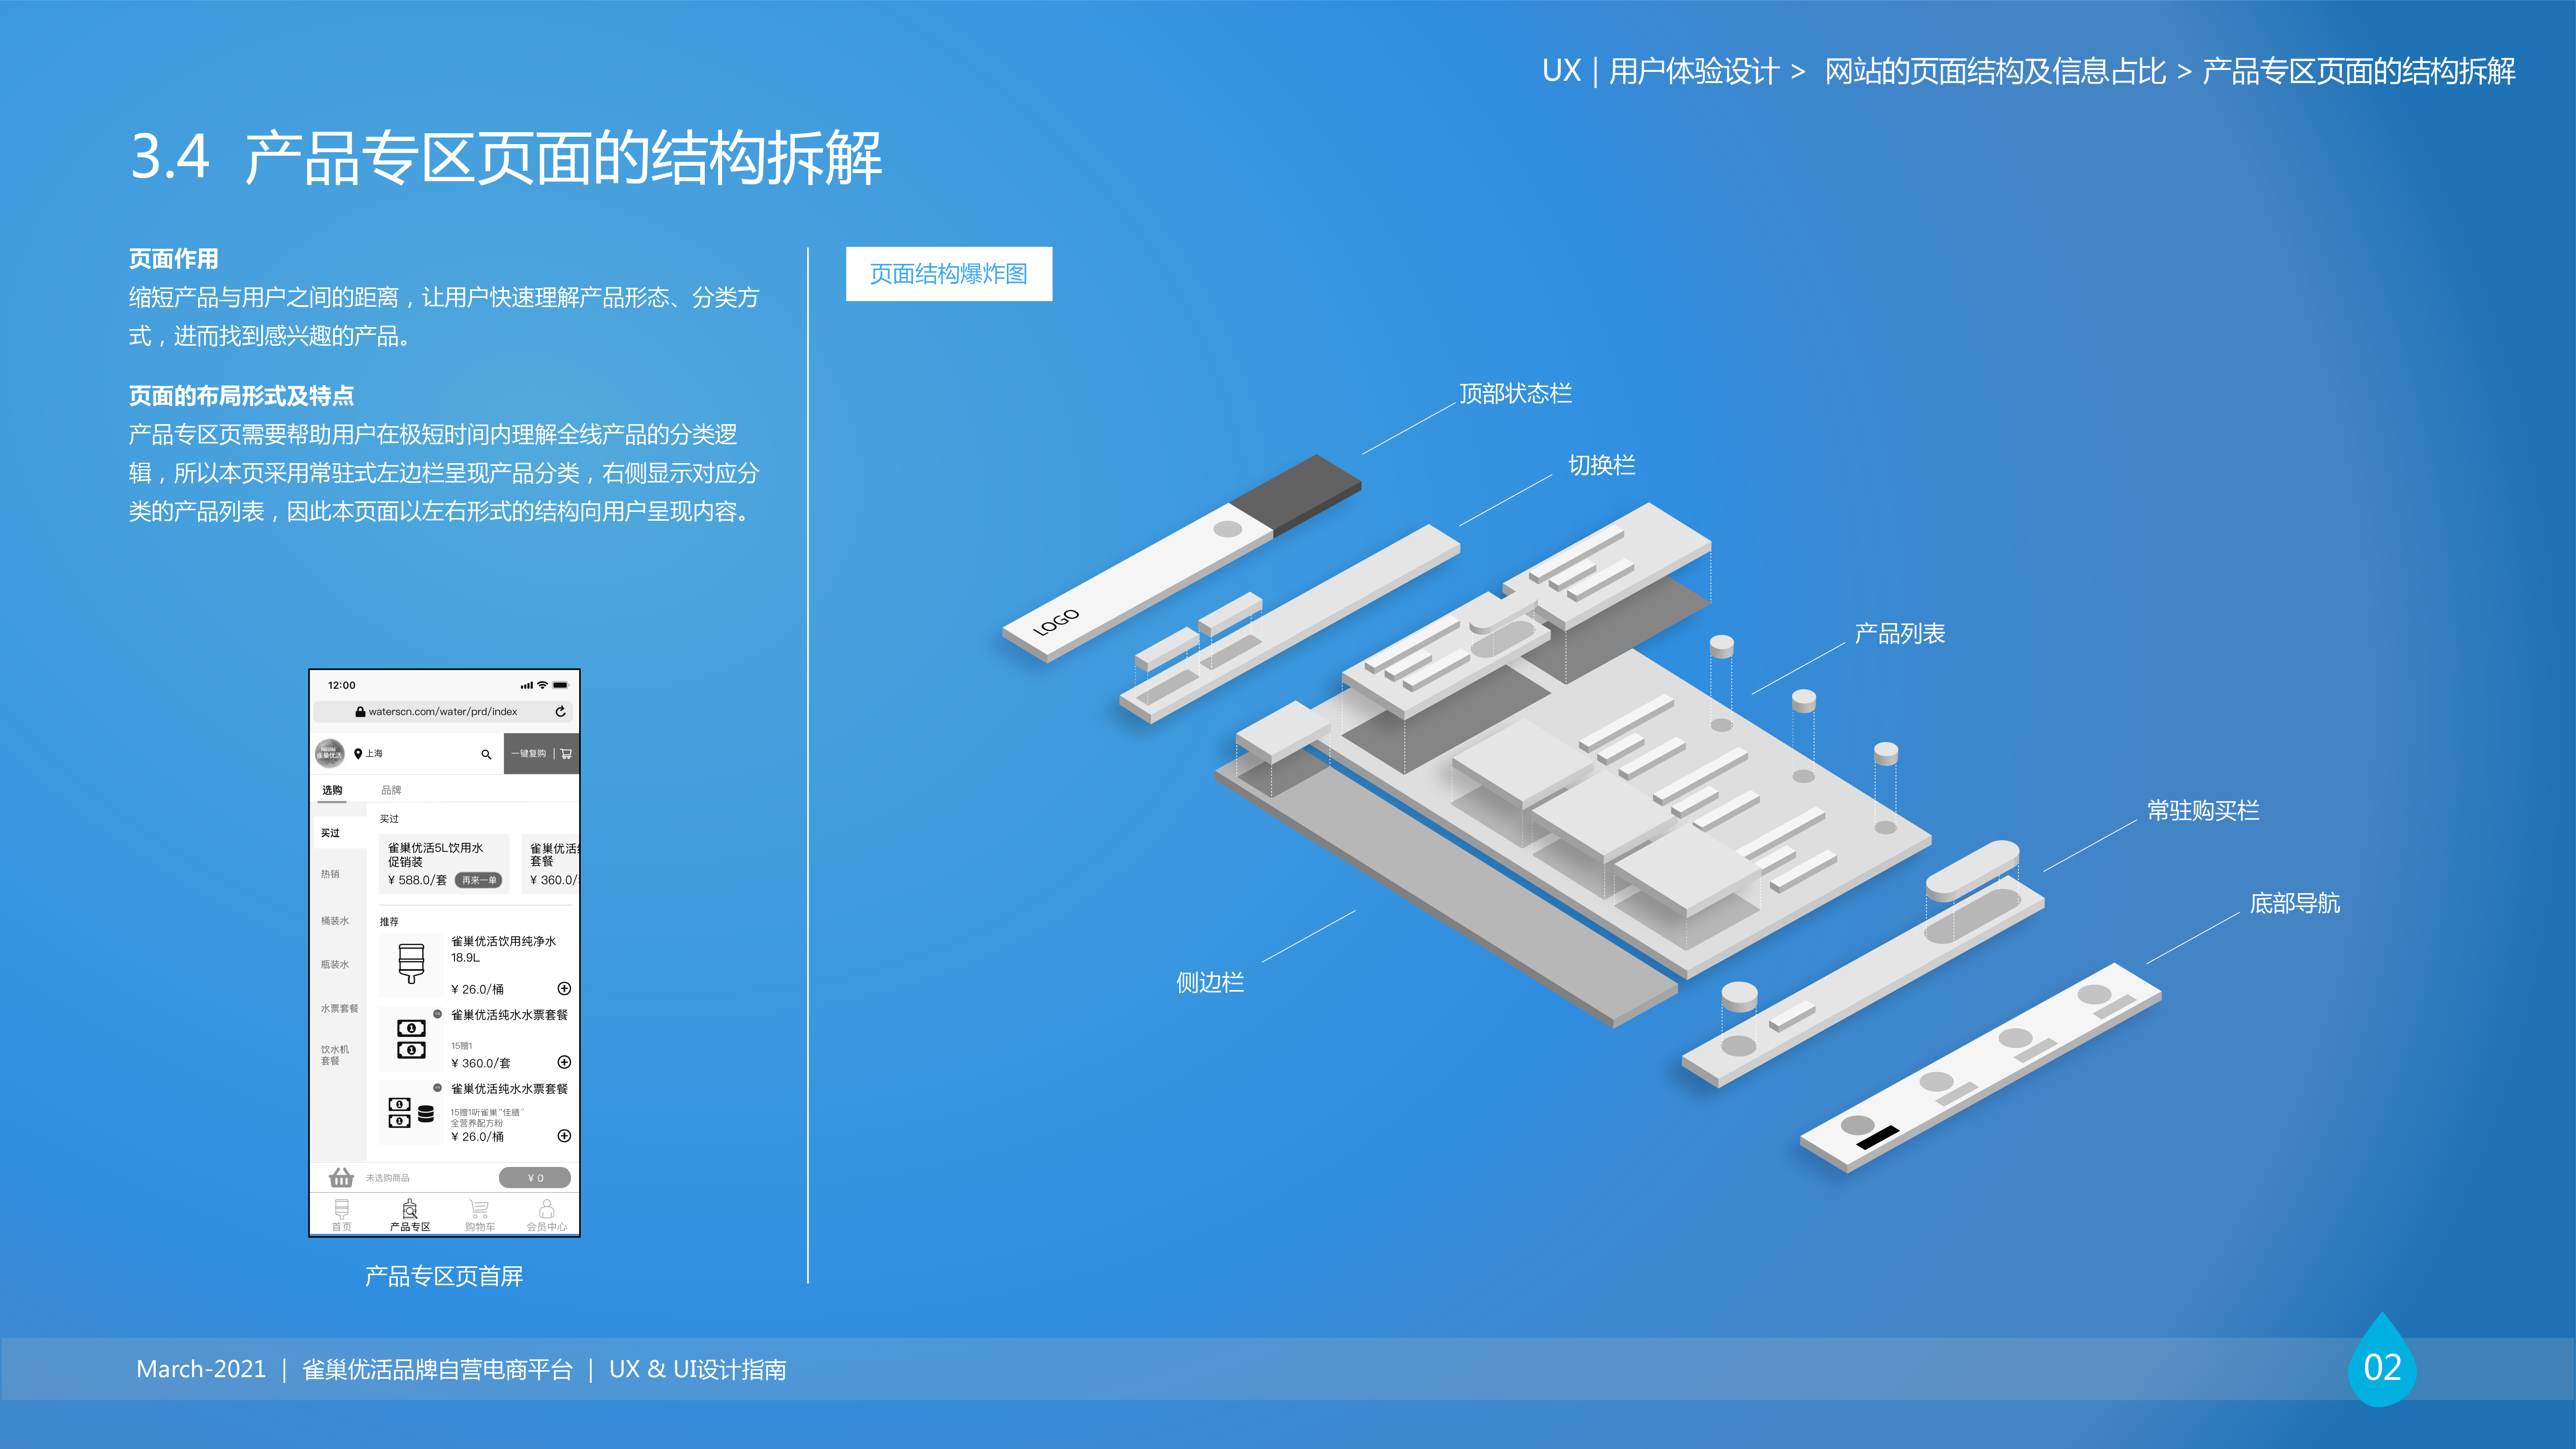Tap the 会员中心 person icon in bottom nav
Viewport: 2576px width, 1449px height.
point(547,1209)
